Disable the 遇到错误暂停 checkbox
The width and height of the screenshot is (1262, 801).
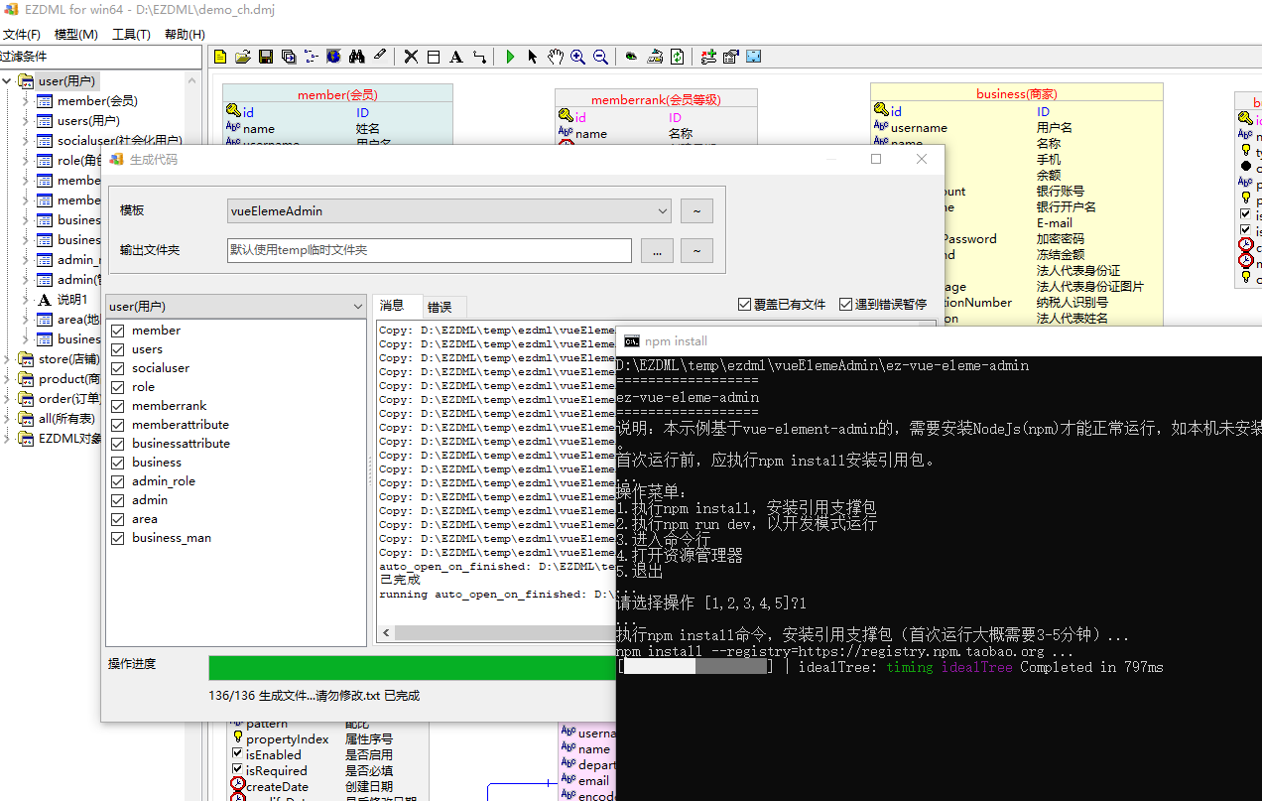[847, 304]
